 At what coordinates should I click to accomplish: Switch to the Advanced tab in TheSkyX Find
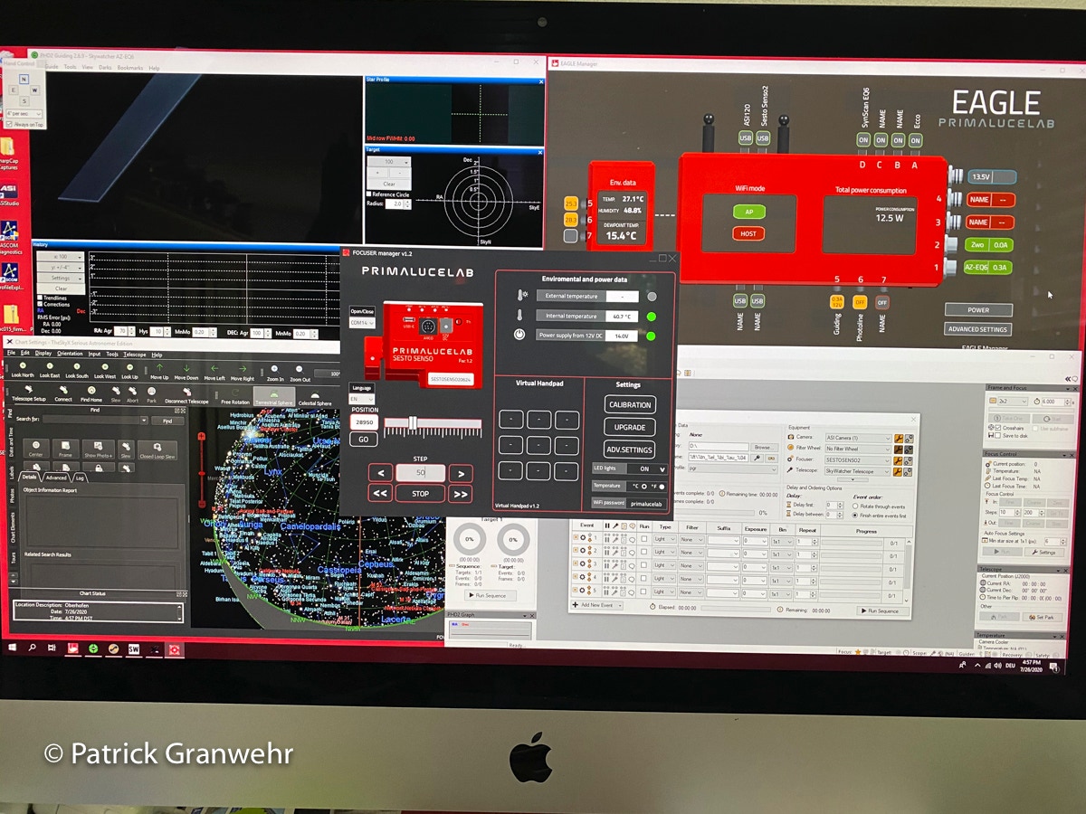click(x=58, y=478)
